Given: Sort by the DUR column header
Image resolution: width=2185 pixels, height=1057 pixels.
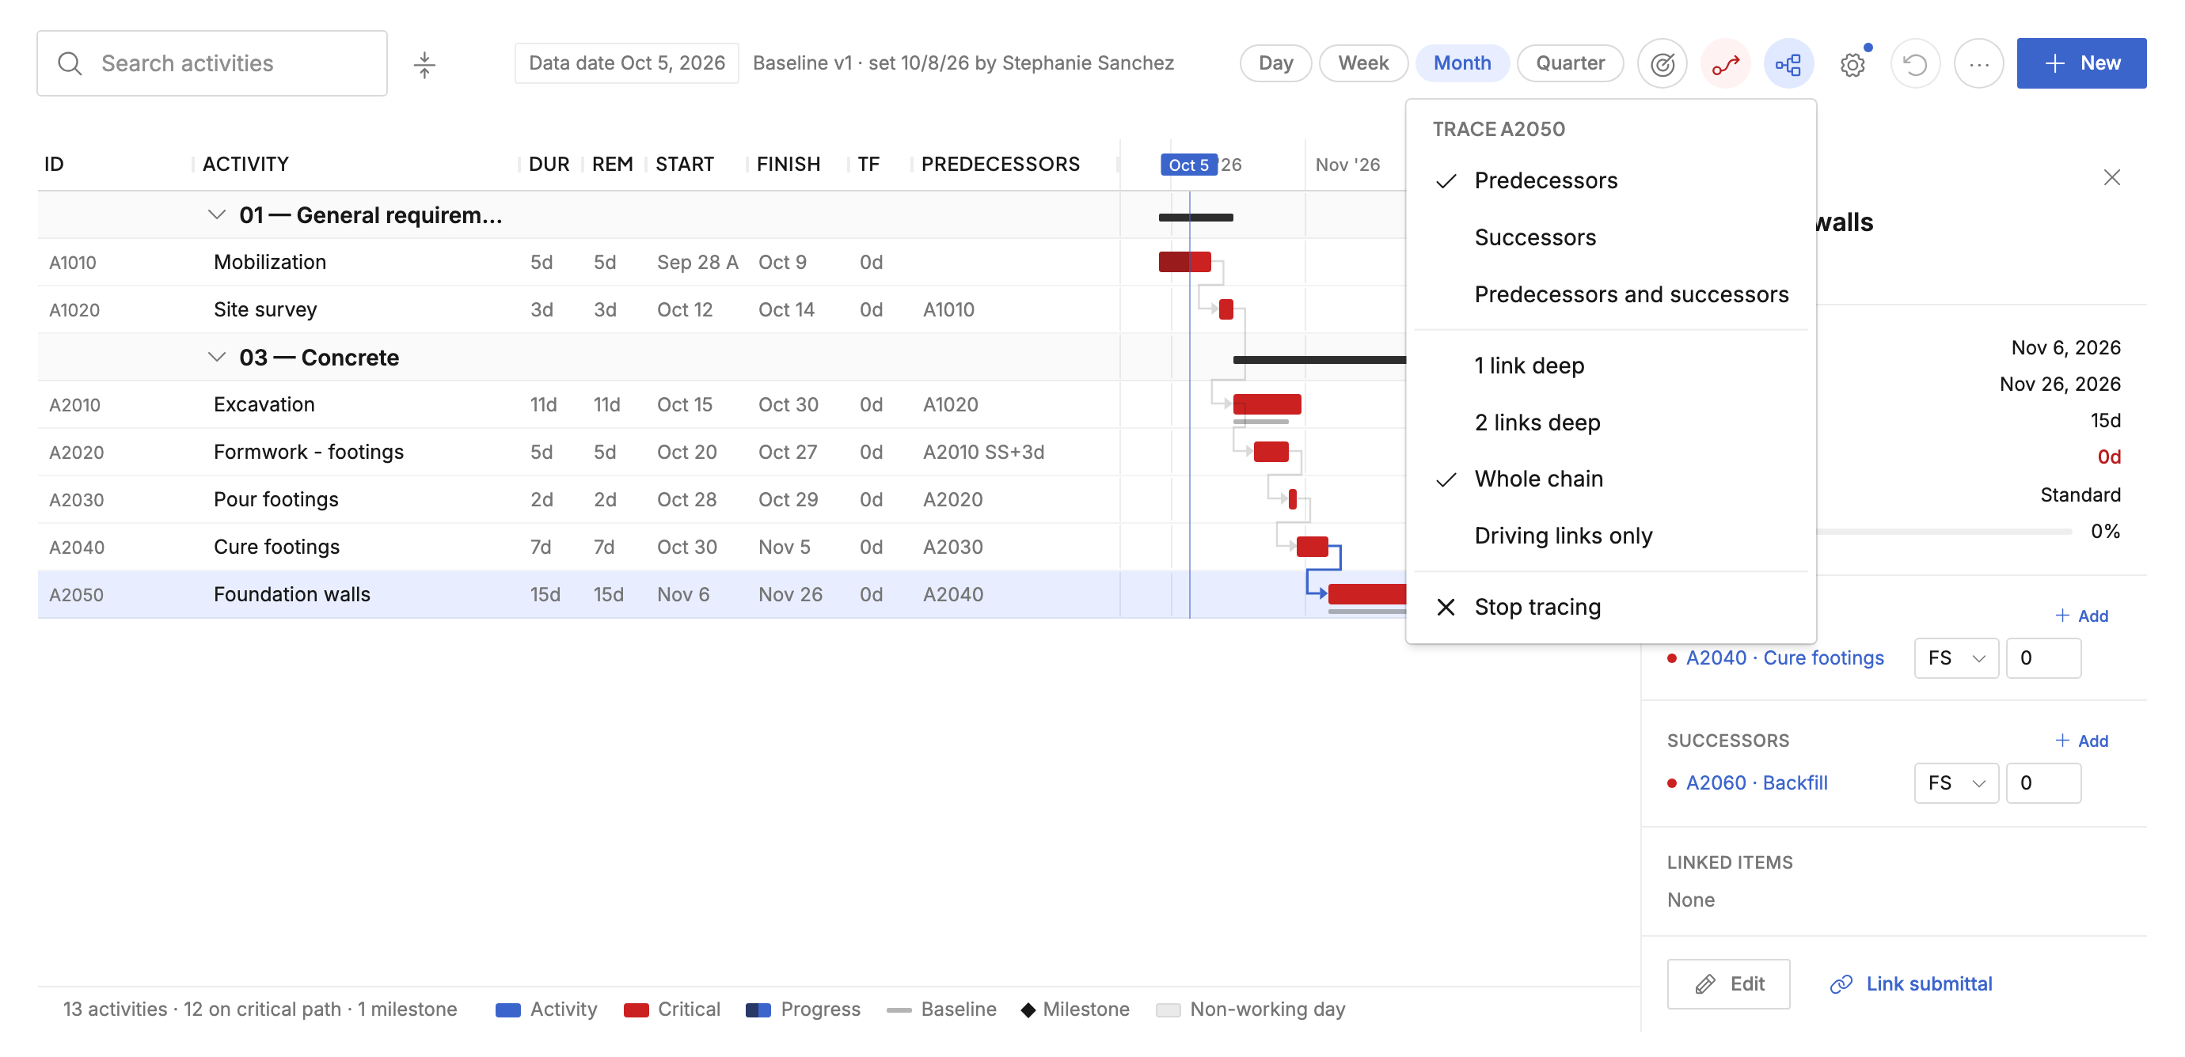Looking at the screenshot, I should (x=549, y=165).
